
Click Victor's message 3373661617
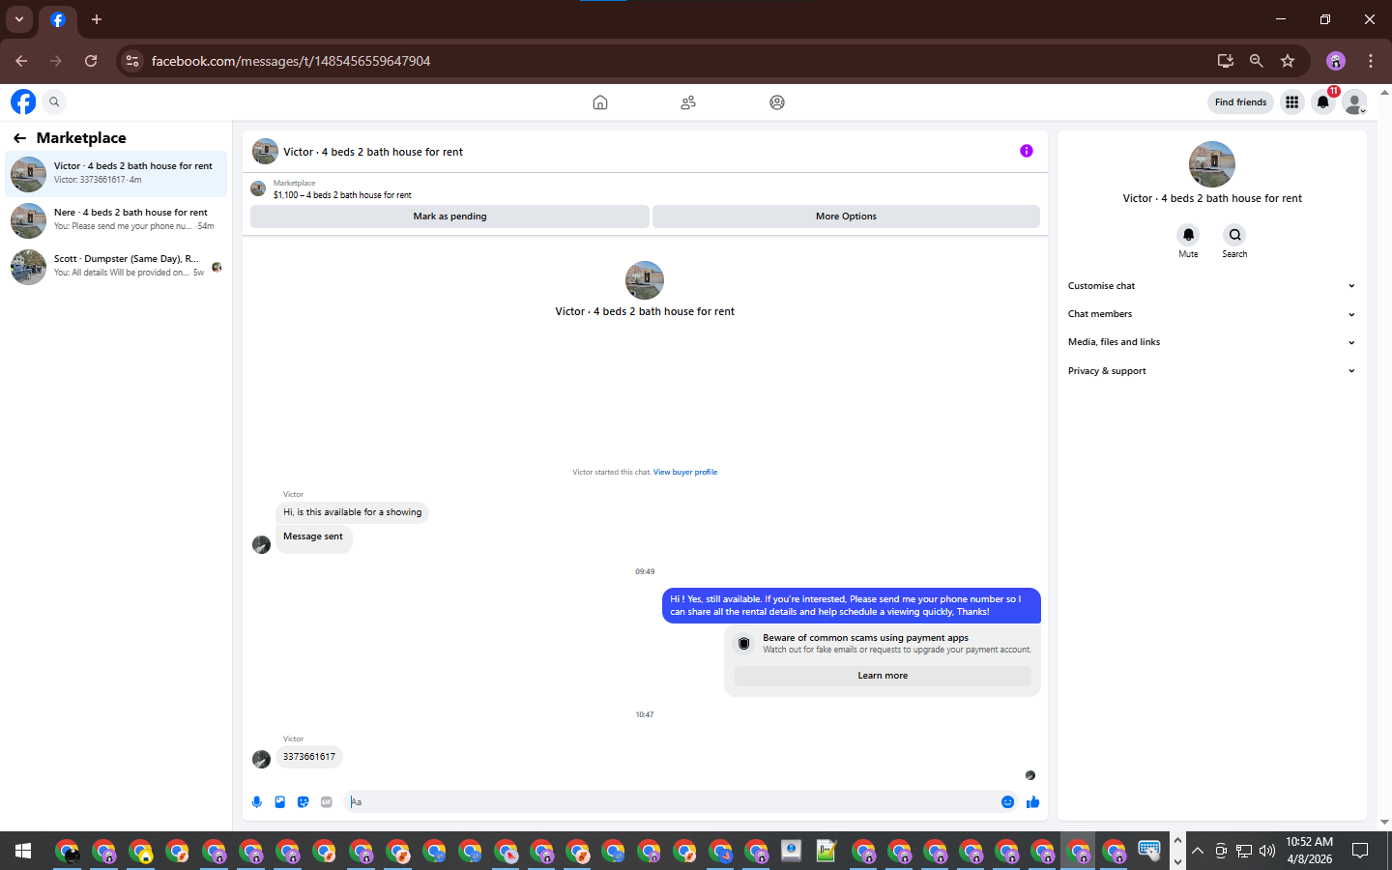[x=309, y=757]
